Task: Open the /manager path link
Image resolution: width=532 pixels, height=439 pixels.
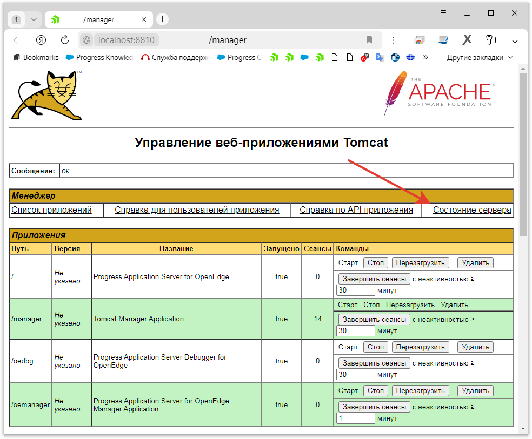Action: click(26, 319)
